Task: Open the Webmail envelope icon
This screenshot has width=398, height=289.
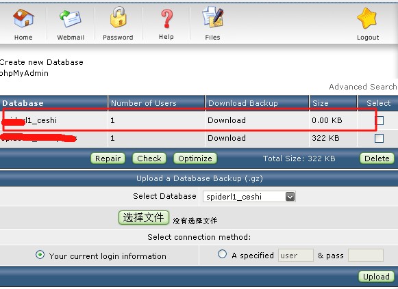Action: [x=71, y=18]
